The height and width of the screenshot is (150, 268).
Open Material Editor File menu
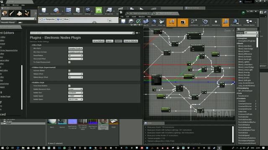[122, 17]
